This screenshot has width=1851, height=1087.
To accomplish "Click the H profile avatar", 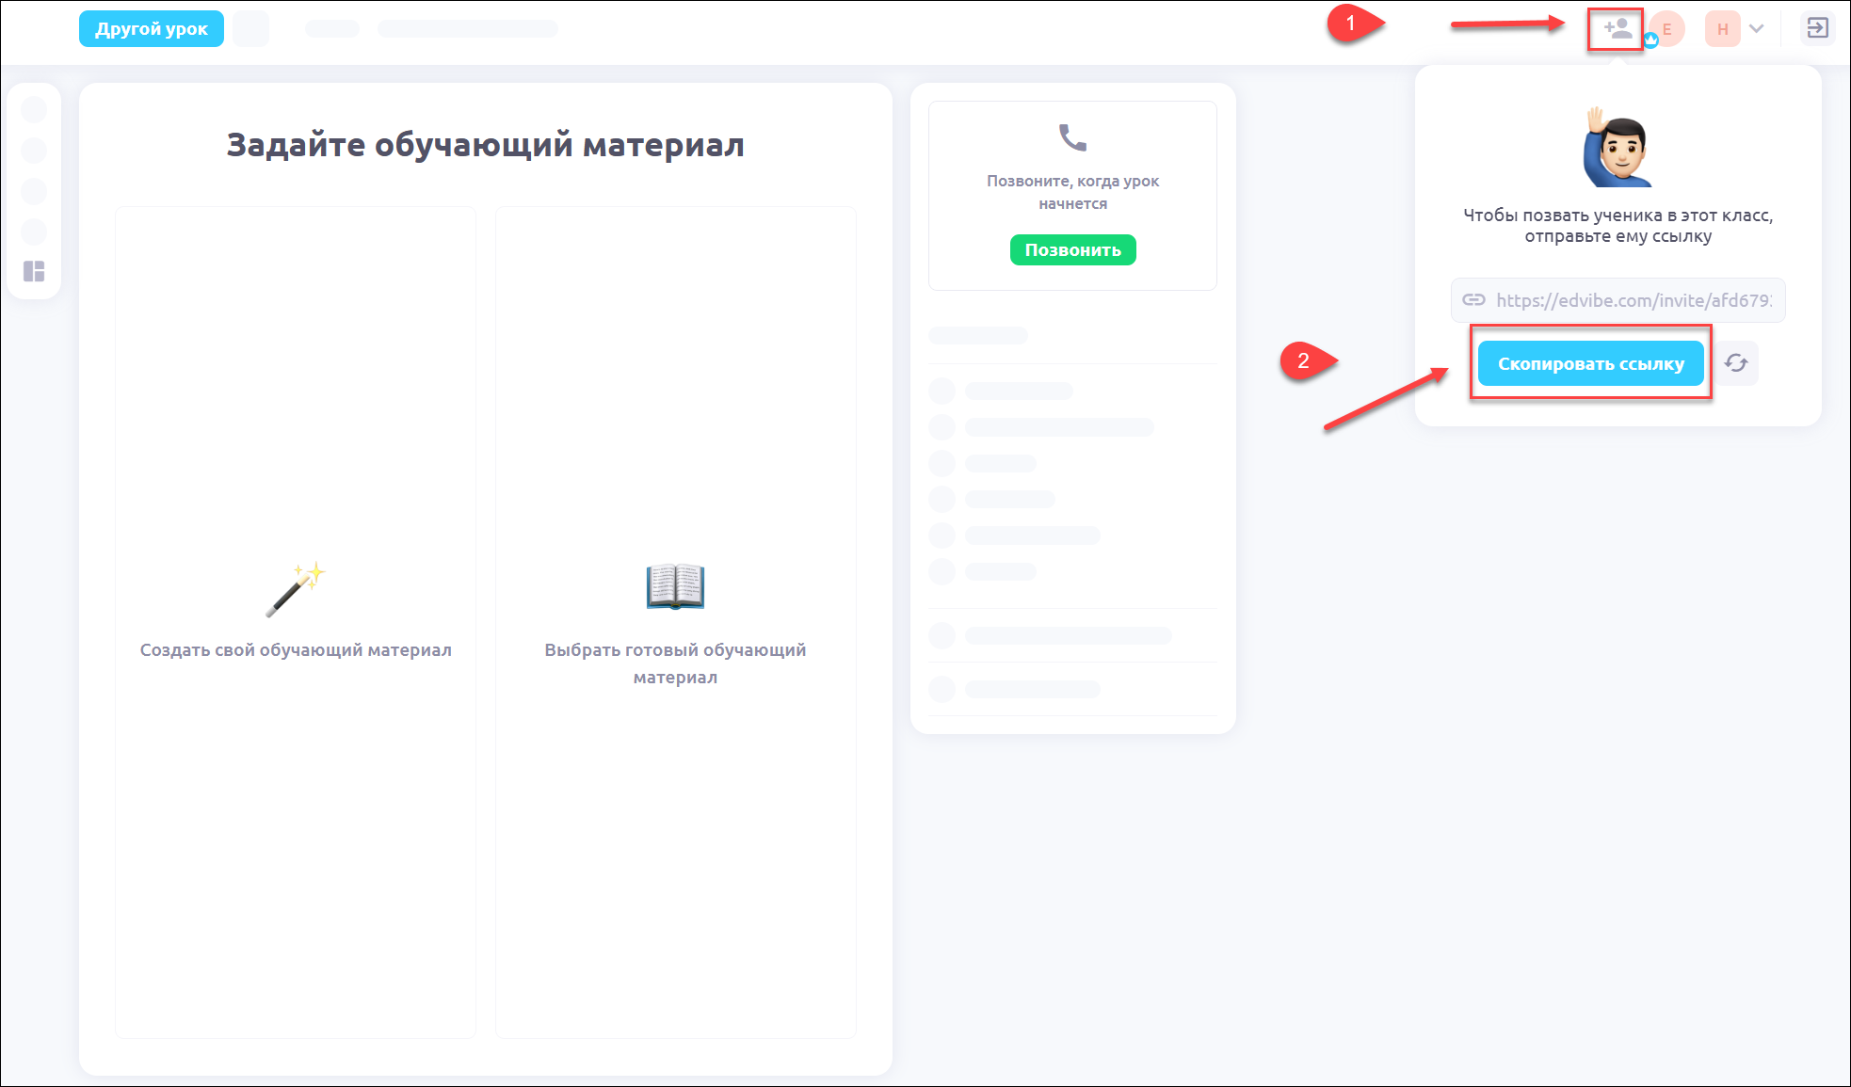I will click(1722, 29).
